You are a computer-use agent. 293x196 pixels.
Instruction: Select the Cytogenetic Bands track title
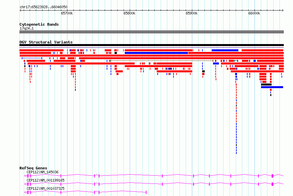39,24
